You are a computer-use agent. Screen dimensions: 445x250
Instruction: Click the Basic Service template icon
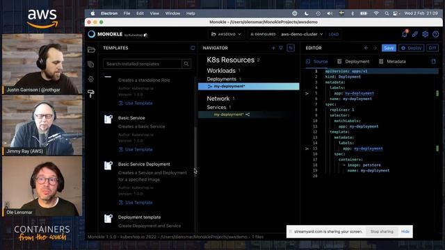108,119
